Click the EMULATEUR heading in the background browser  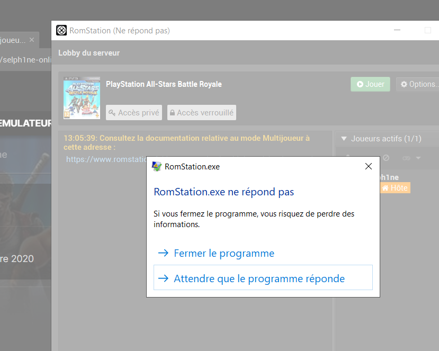pos(25,123)
